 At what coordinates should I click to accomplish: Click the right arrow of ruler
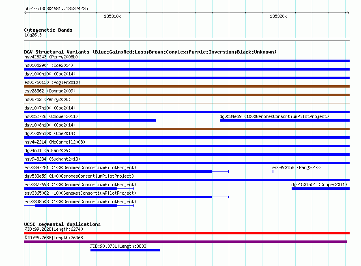pos(348,13)
